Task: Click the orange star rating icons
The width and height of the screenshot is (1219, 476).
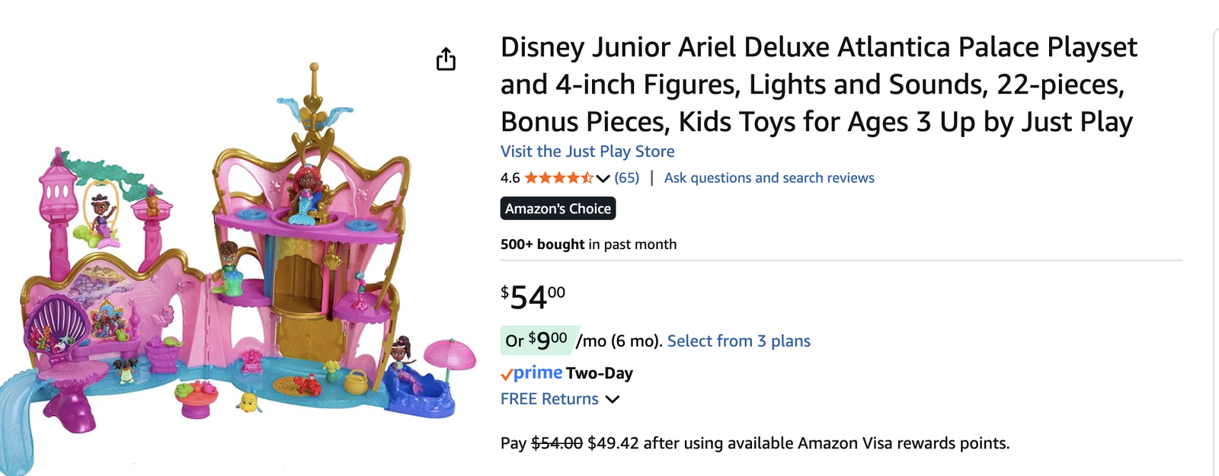Action: tap(558, 178)
